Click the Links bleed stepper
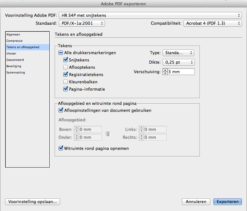Viewport: 247px width, 211px height. pos(141,129)
